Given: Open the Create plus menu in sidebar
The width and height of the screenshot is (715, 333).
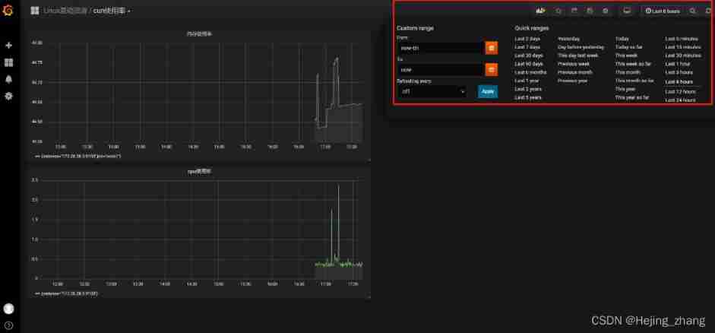Looking at the screenshot, I should click(8, 46).
